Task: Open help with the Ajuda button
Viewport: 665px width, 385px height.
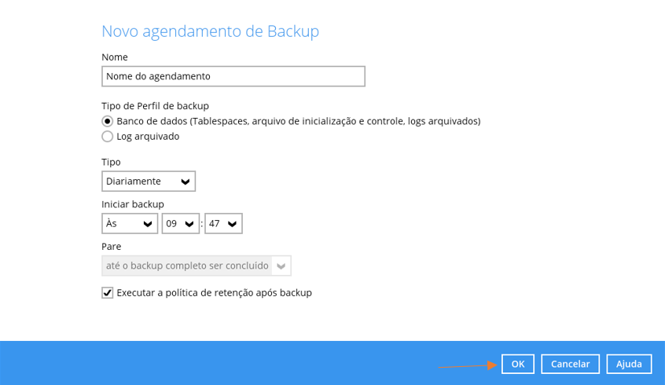Action: pos(629,364)
